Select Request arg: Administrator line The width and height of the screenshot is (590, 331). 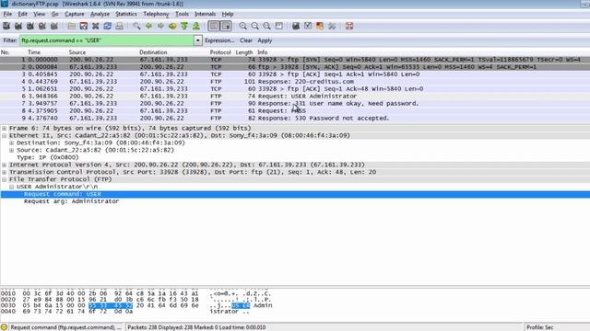[x=72, y=201]
